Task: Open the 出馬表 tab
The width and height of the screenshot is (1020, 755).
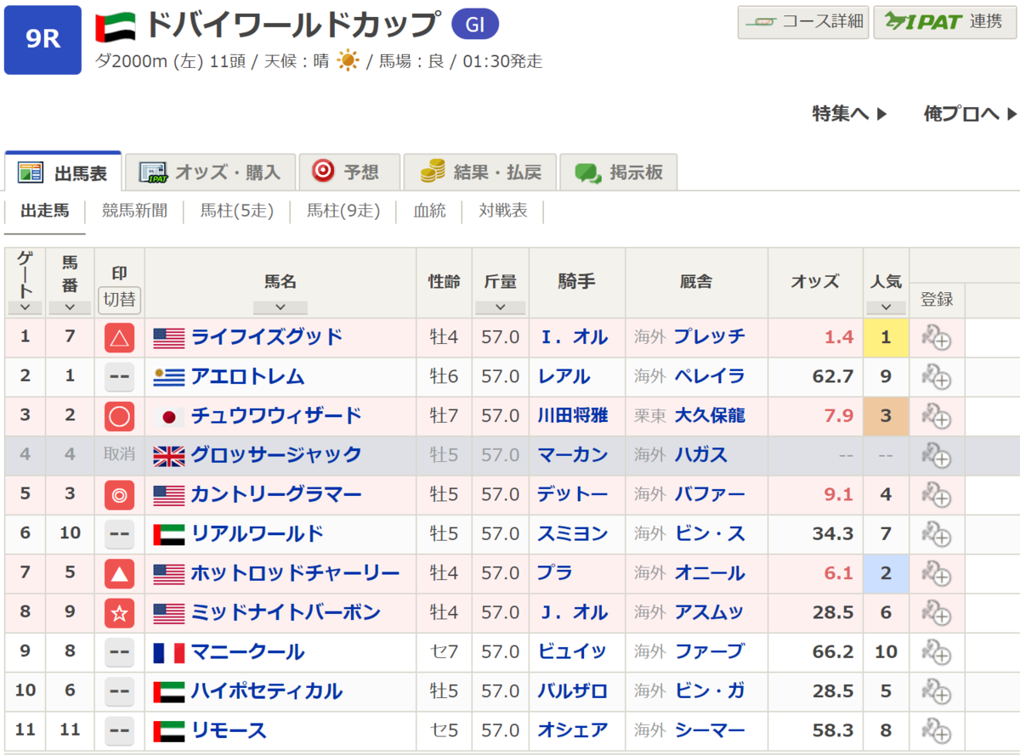Action: [x=63, y=172]
